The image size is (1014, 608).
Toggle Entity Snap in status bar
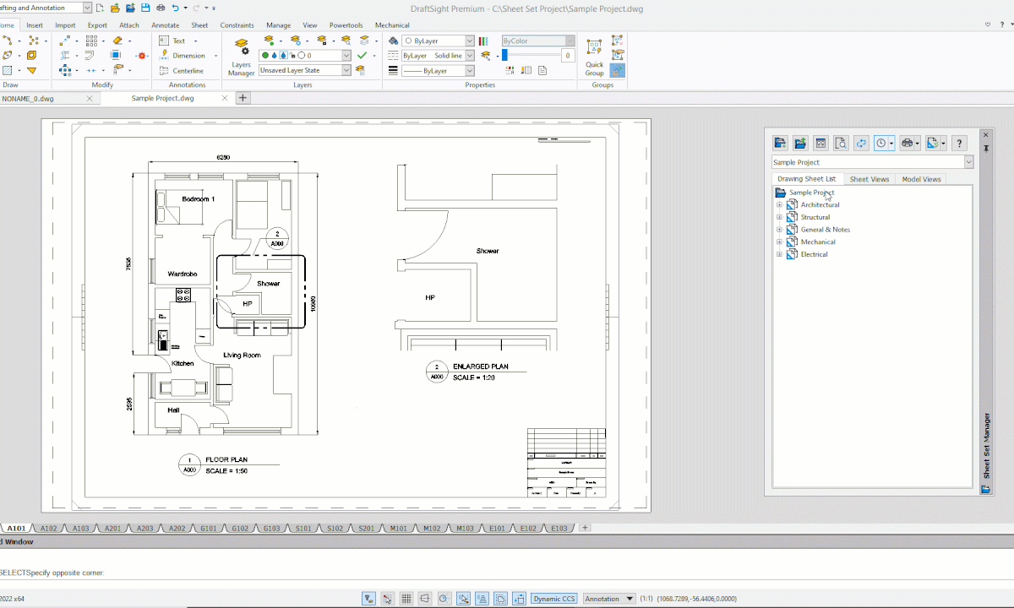point(463,599)
